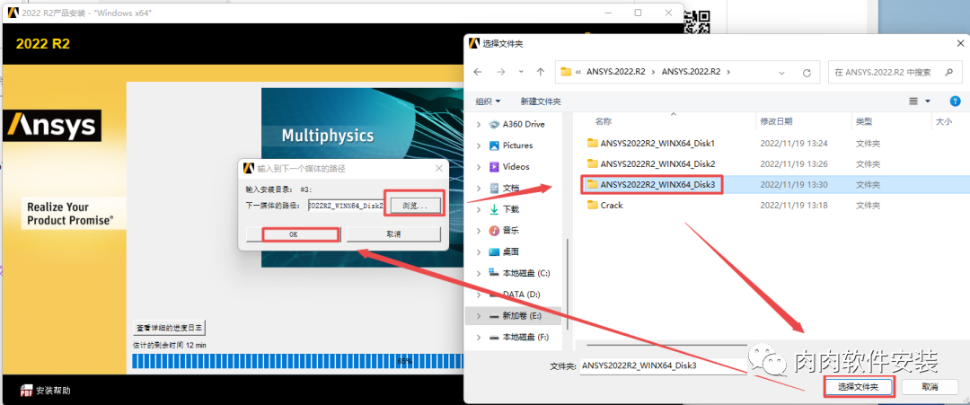
Task: Go up one folder level
Action: pyautogui.click(x=540, y=72)
